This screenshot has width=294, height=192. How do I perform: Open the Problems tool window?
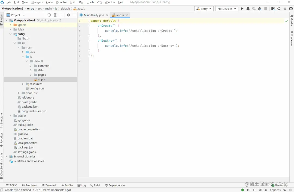pos(29,185)
